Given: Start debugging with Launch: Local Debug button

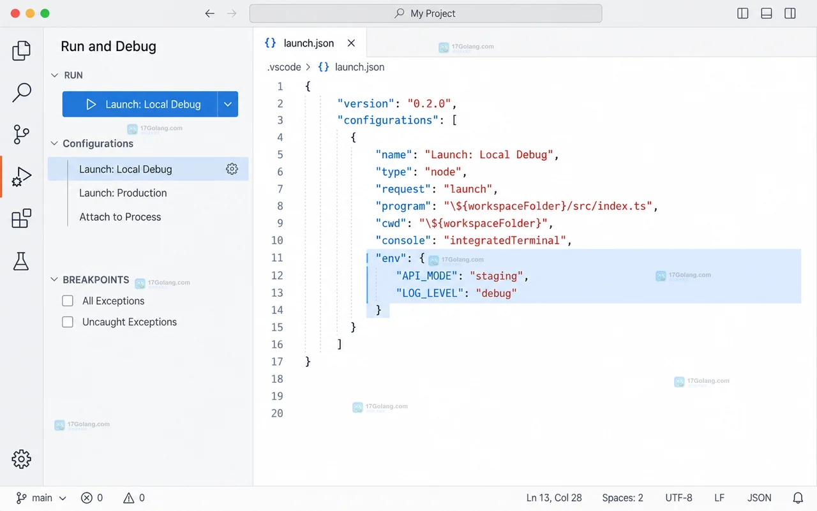Looking at the screenshot, I should tap(140, 104).
